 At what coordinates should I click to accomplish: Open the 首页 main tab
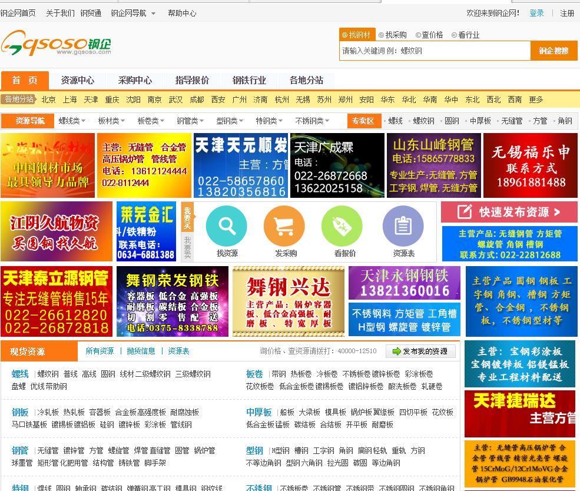point(25,80)
